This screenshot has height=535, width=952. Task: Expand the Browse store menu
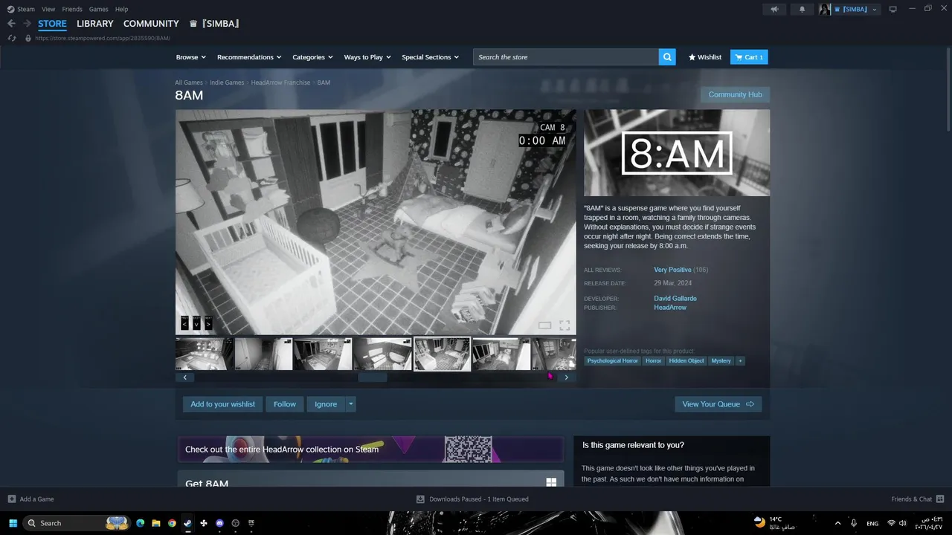(190, 57)
